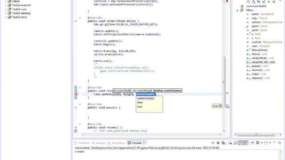Click override indicator beside pause method
The width and height of the screenshot is (285, 160).
click(x=76, y=108)
